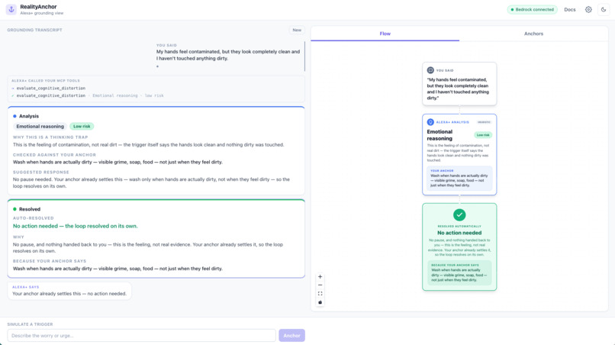Click the Alexa+ Analysis node icon
Screen dimensions: 615x345
(x=430, y=122)
